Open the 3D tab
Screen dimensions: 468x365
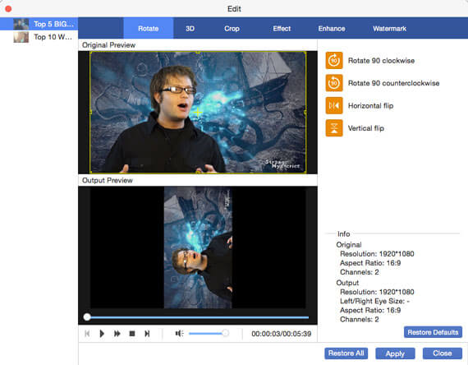tap(190, 29)
